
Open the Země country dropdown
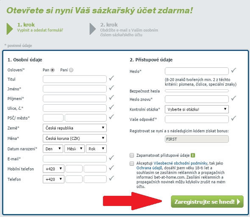pos(75,128)
